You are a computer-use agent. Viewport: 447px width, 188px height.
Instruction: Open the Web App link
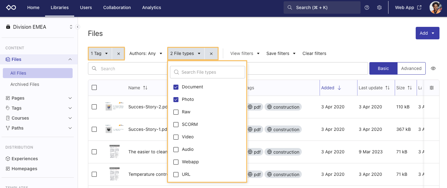(408, 7)
